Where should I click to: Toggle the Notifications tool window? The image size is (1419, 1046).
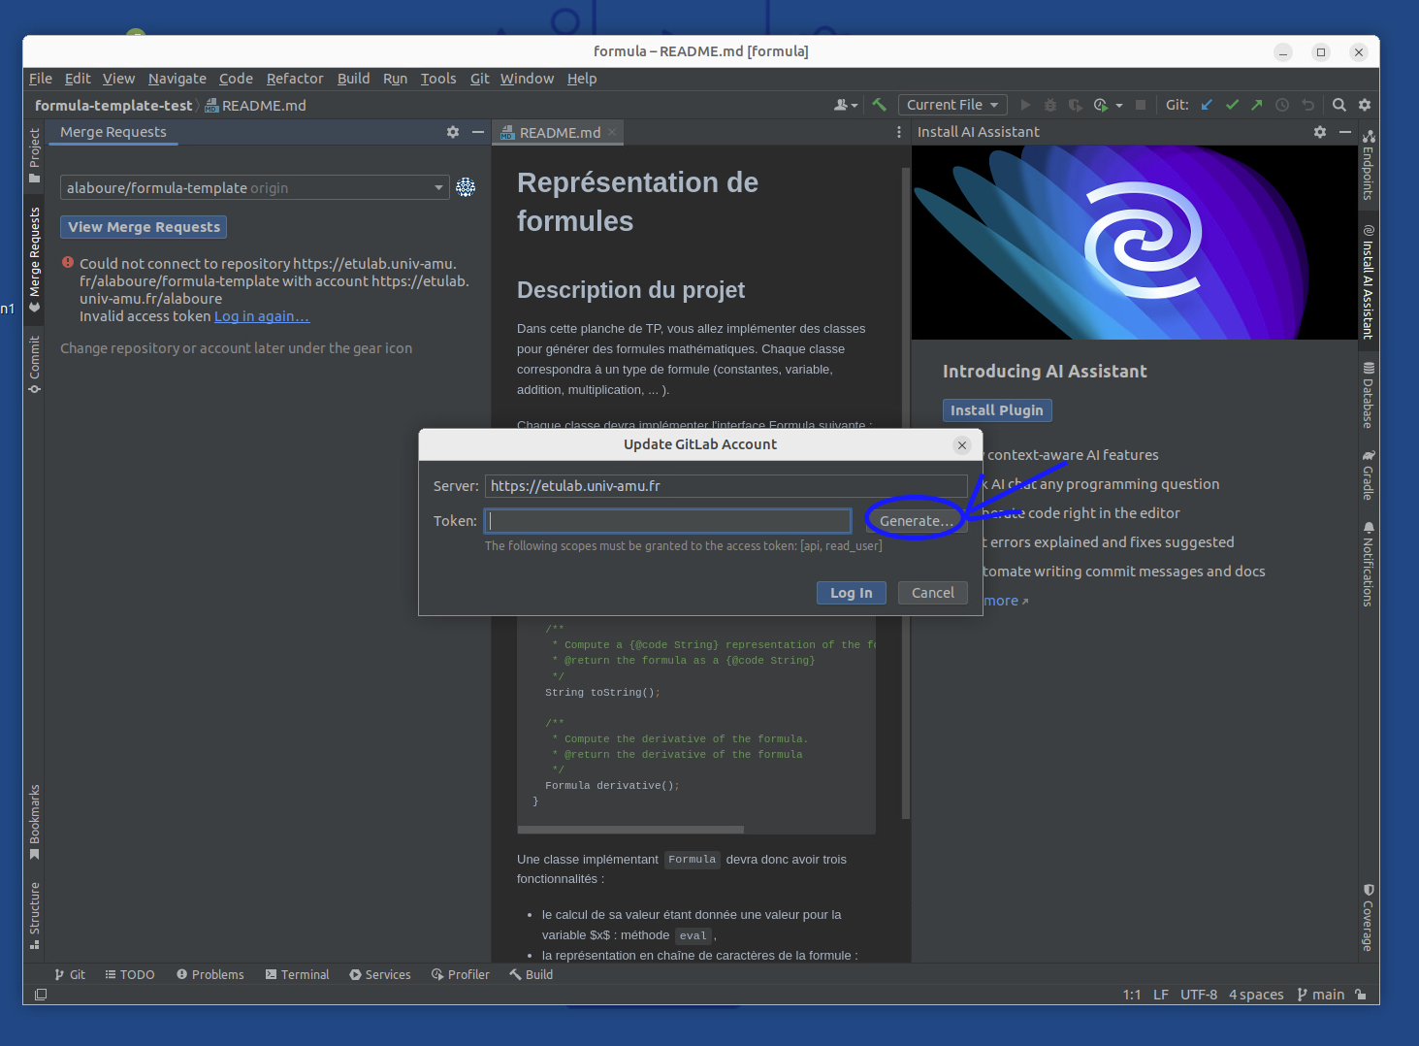(x=1369, y=564)
